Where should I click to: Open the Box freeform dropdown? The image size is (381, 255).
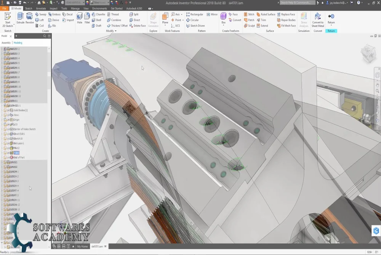pos(224,25)
